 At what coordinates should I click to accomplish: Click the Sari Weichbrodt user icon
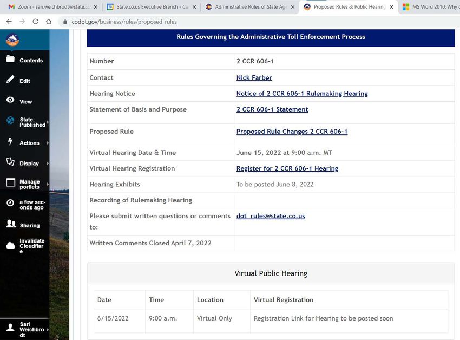click(10, 327)
